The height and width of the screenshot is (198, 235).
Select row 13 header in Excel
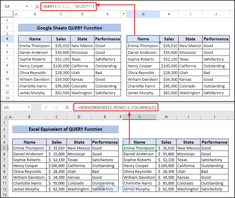(4, 195)
